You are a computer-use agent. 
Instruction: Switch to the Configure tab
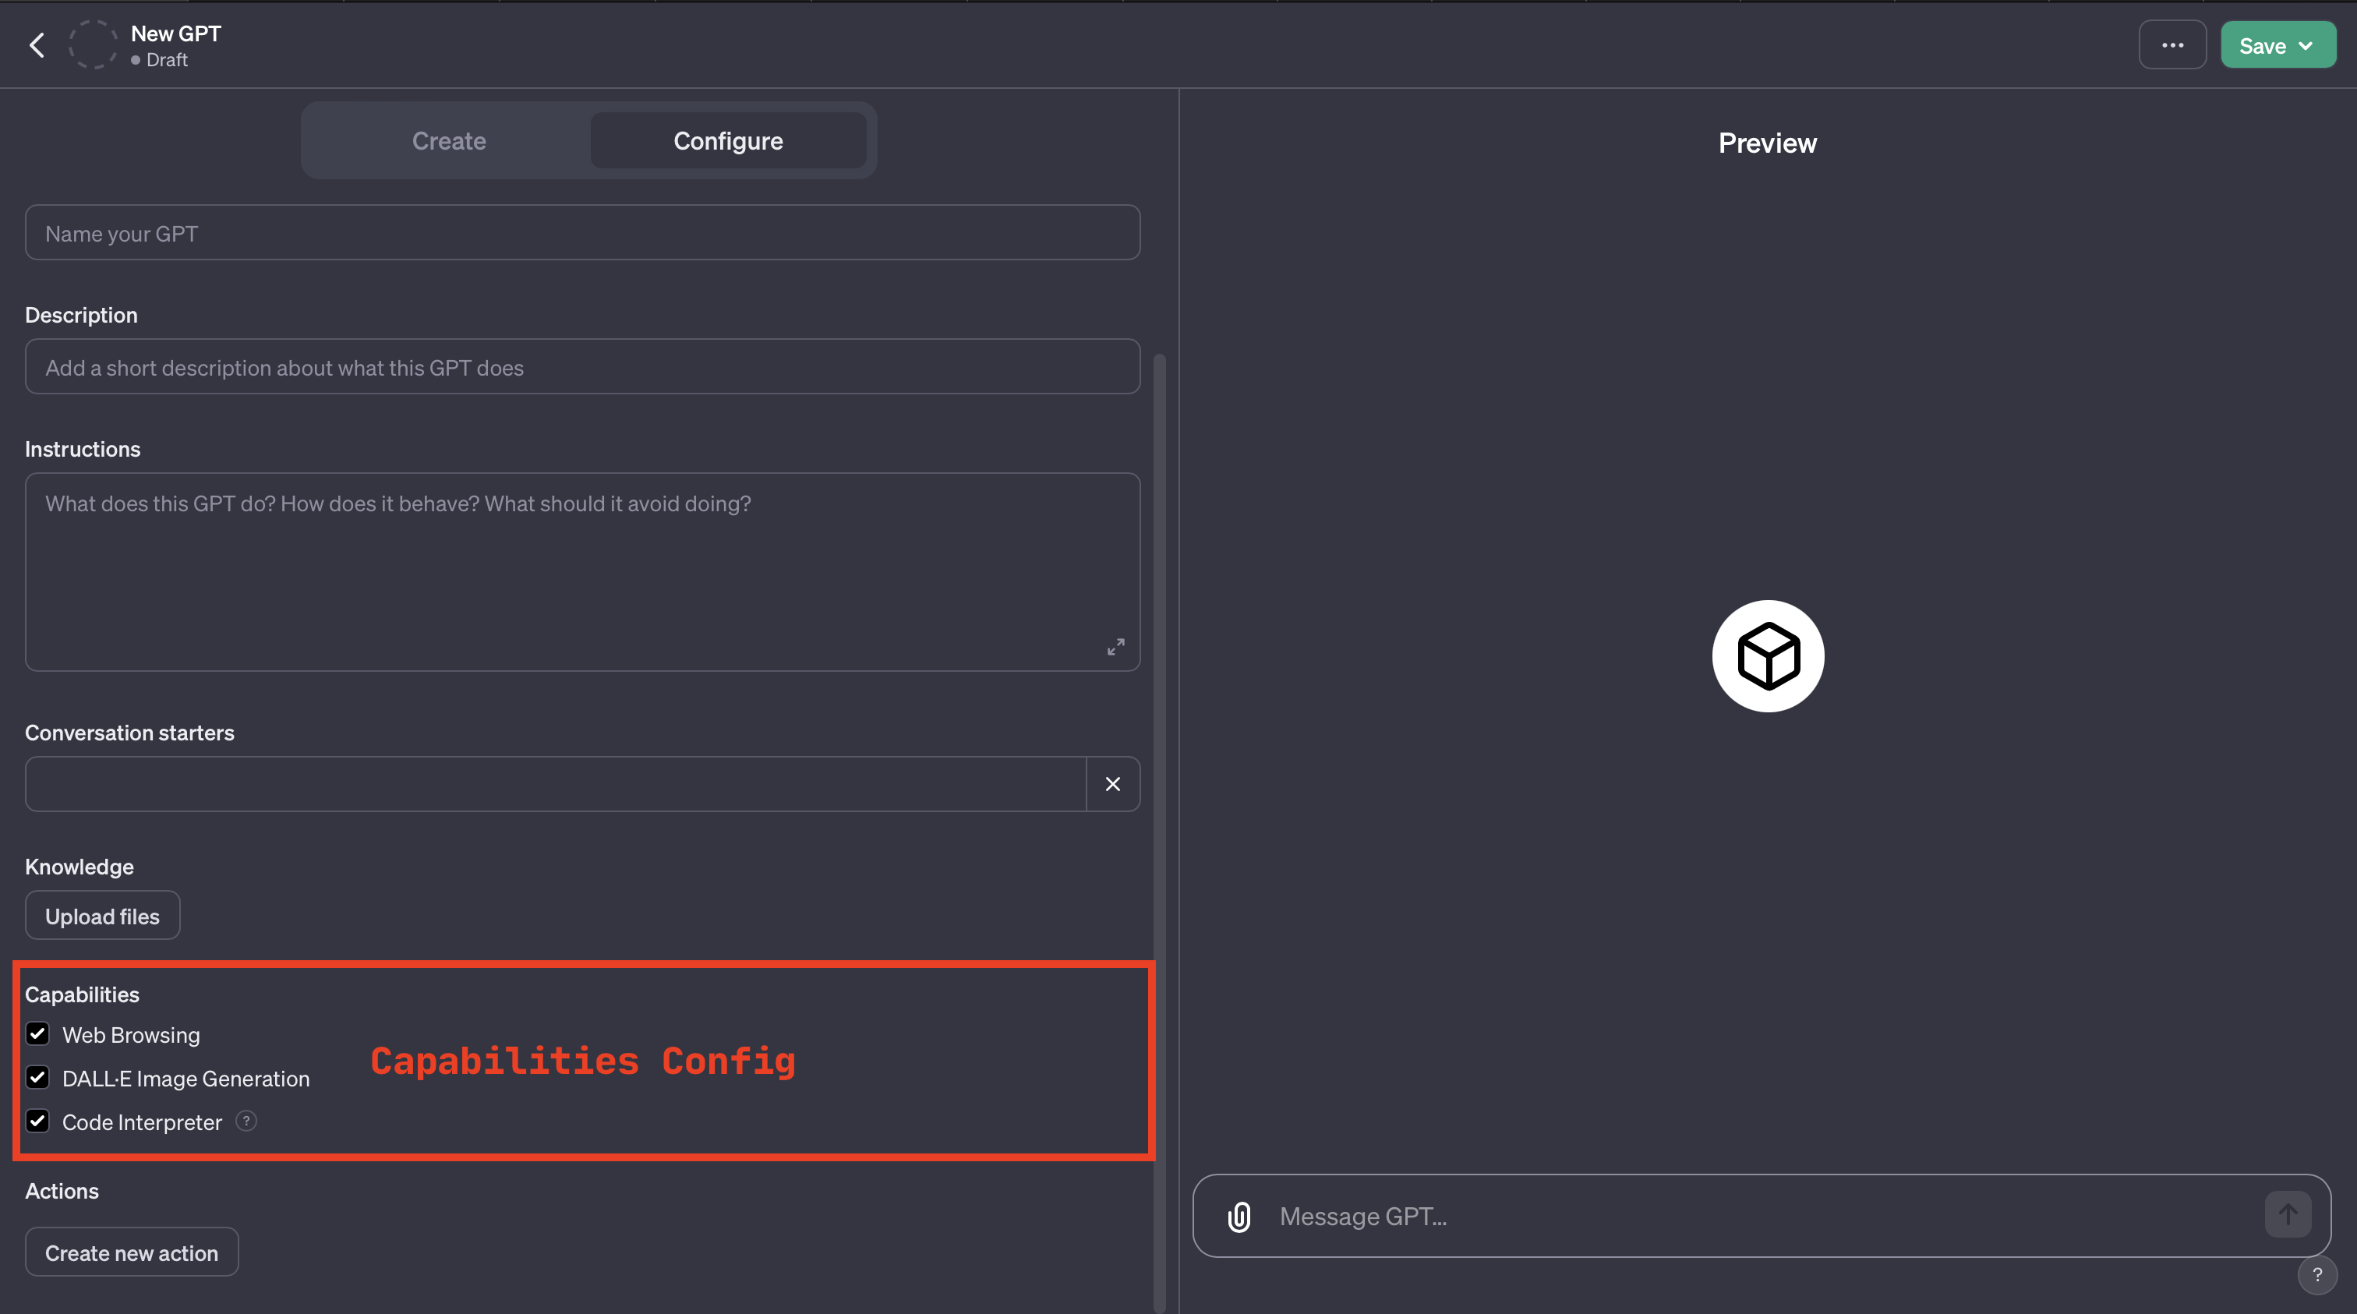[728, 140]
